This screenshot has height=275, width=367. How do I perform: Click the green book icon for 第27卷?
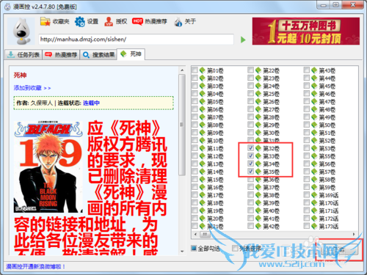tap(258, 109)
